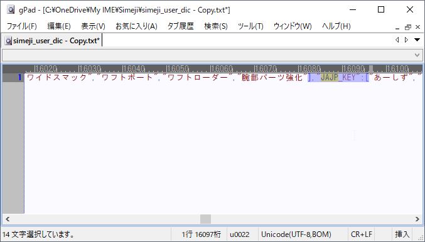Viewport: 425px width, 242px height.
Task: Click the CR+LF line ending indicator
Action: (362, 234)
